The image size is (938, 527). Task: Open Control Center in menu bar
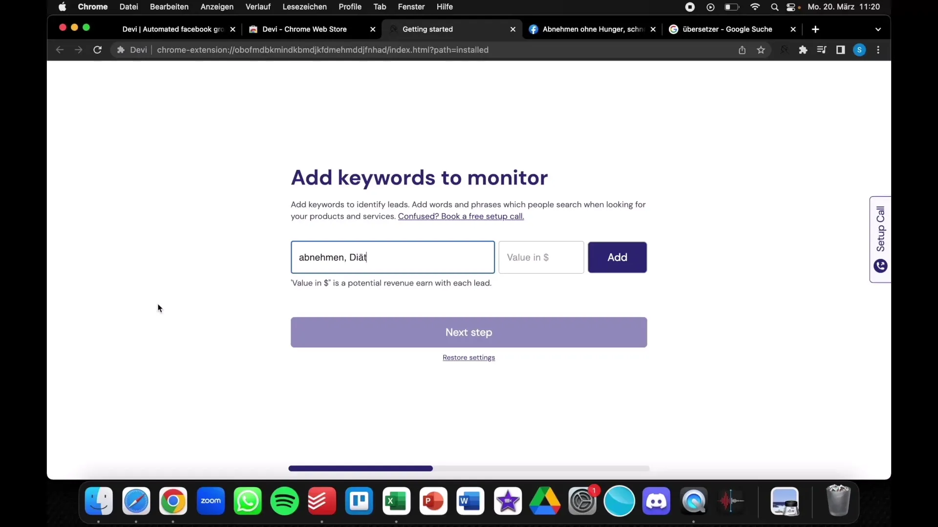tap(791, 7)
